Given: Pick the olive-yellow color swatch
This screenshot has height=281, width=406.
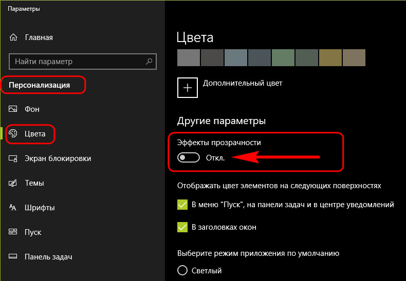Looking at the screenshot, I should 330,57.
